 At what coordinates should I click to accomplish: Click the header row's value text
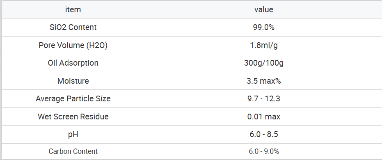tap(263, 9)
